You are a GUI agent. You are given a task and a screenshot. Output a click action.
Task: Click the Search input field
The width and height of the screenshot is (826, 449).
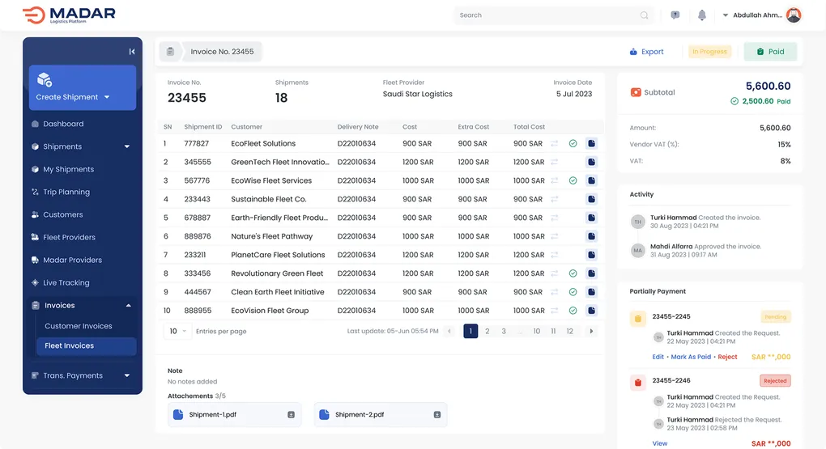(547, 15)
